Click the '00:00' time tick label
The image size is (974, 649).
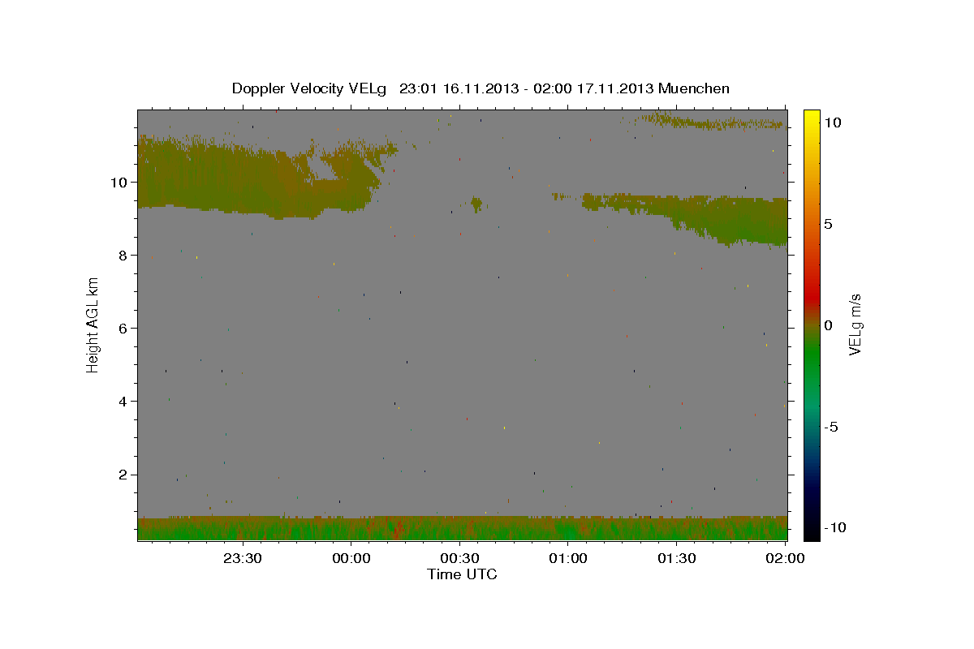click(x=351, y=558)
